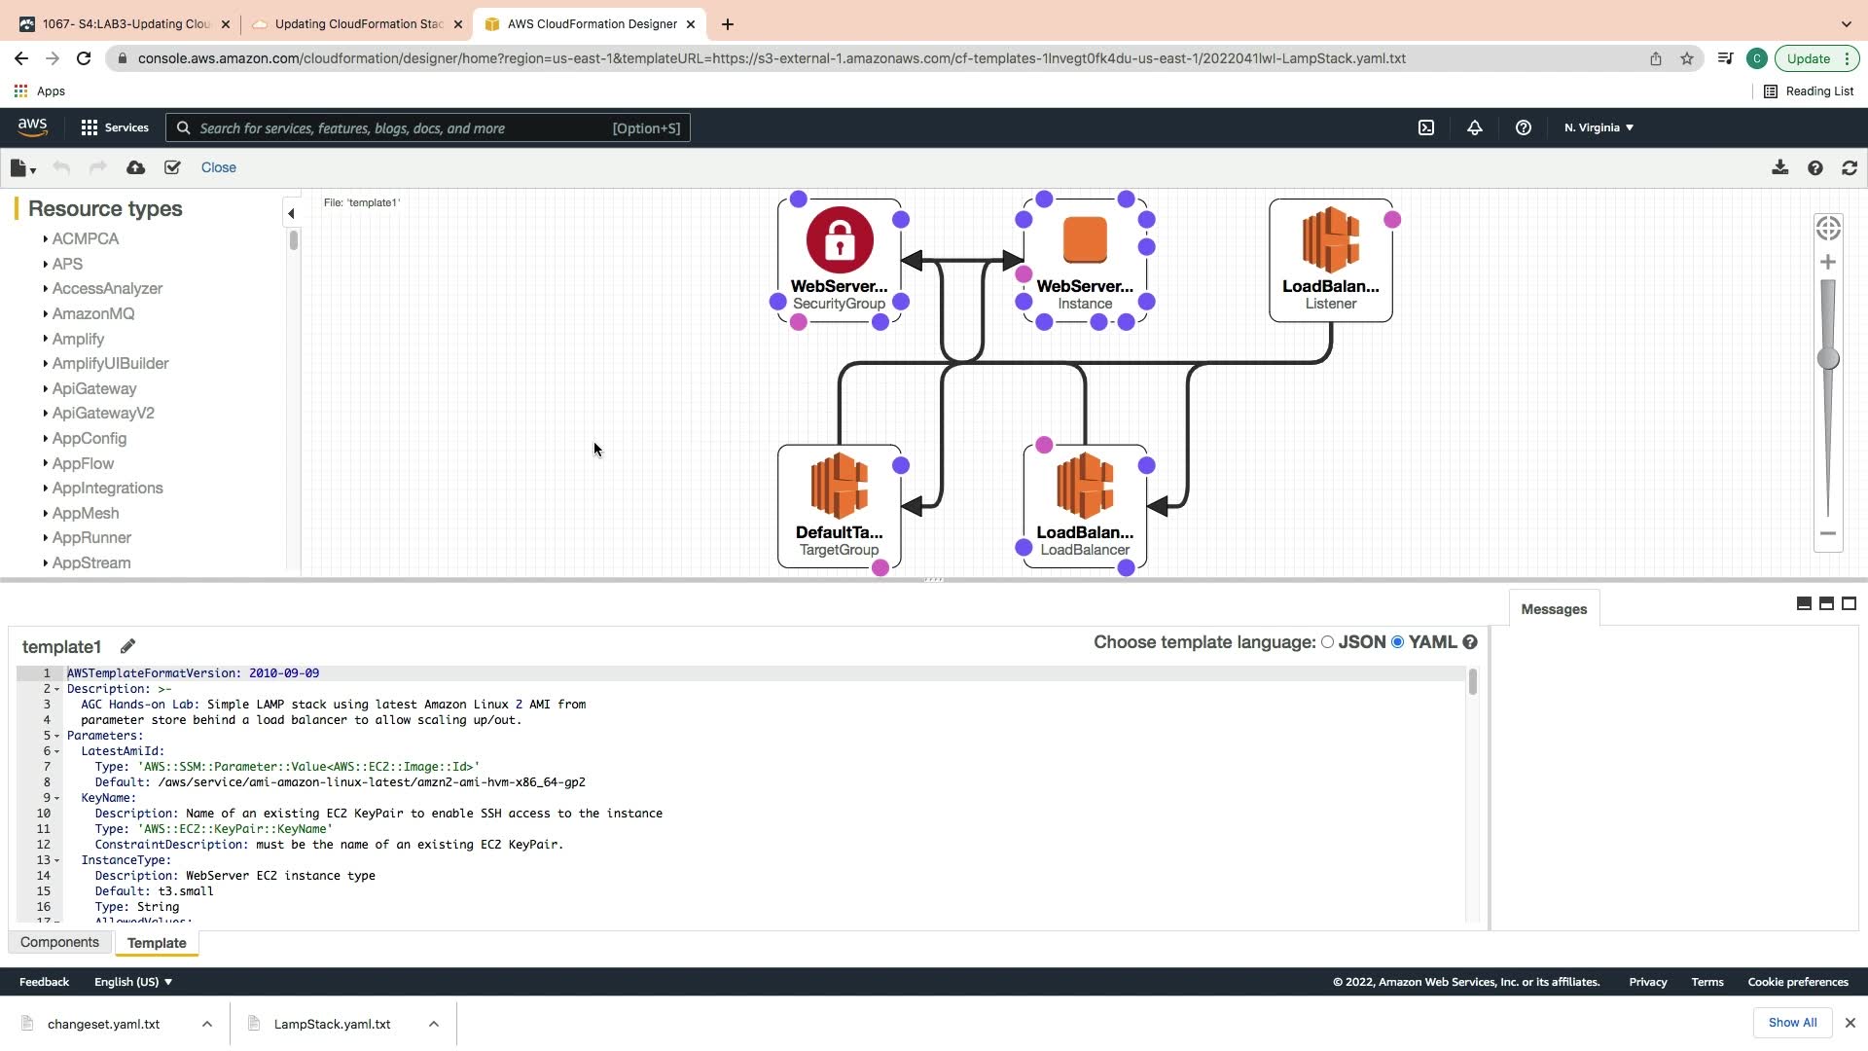Click the Create stack cloud upload icon
1868x1051 pixels.
click(x=135, y=167)
